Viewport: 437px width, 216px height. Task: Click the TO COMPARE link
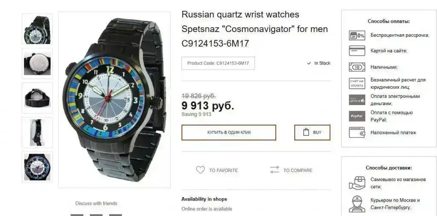click(298, 170)
